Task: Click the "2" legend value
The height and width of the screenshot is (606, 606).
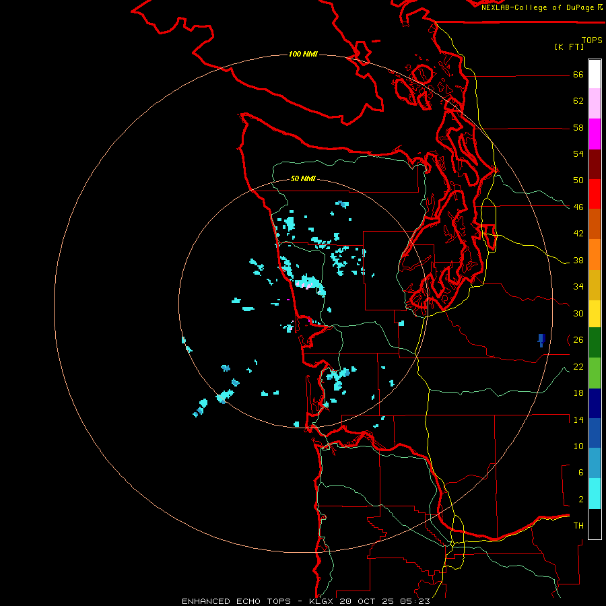Action: tap(580, 500)
